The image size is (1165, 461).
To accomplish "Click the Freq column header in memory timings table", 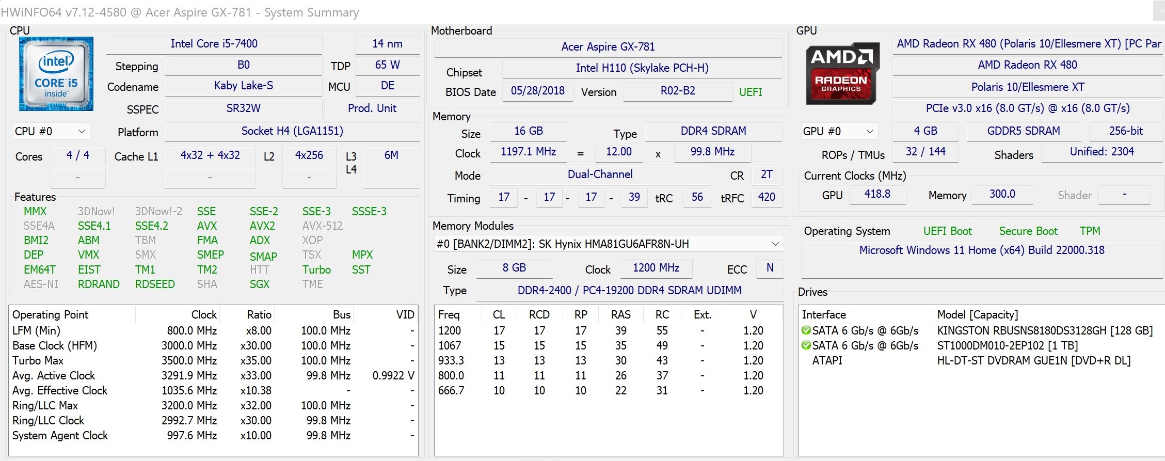I will pos(458,314).
